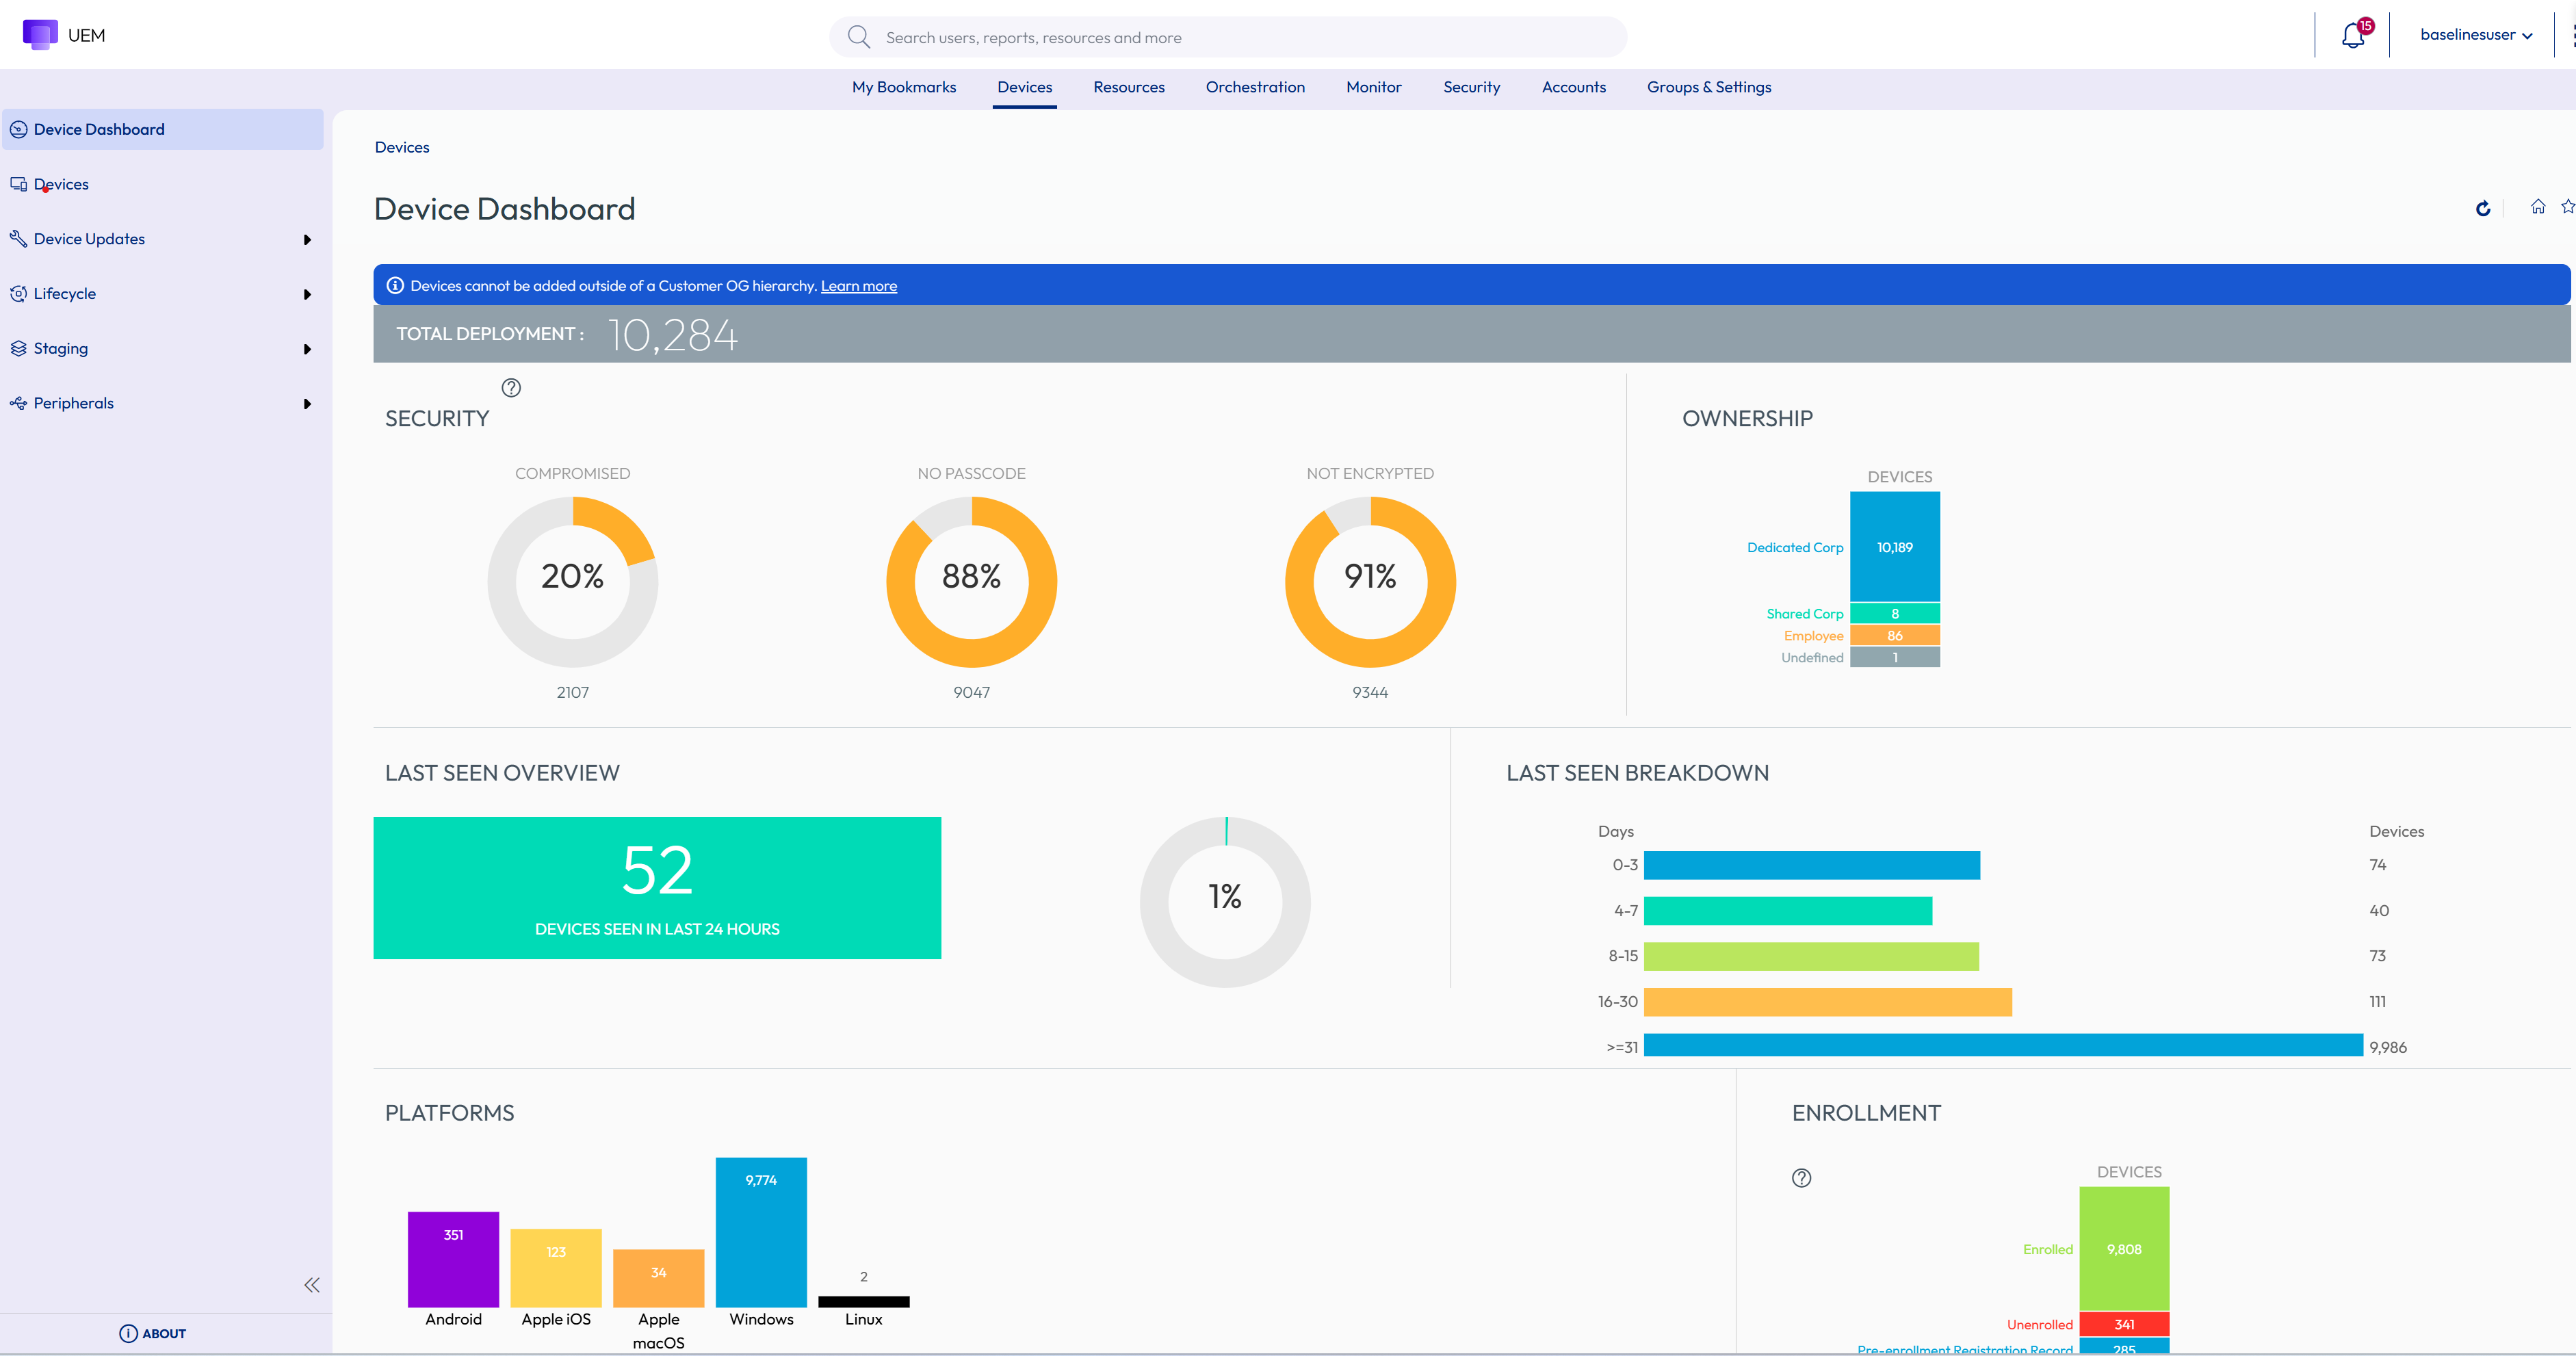The width and height of the screenshot is (2576, 1356).
Task: Click the search magnifier icon
Action: point(858,37)
